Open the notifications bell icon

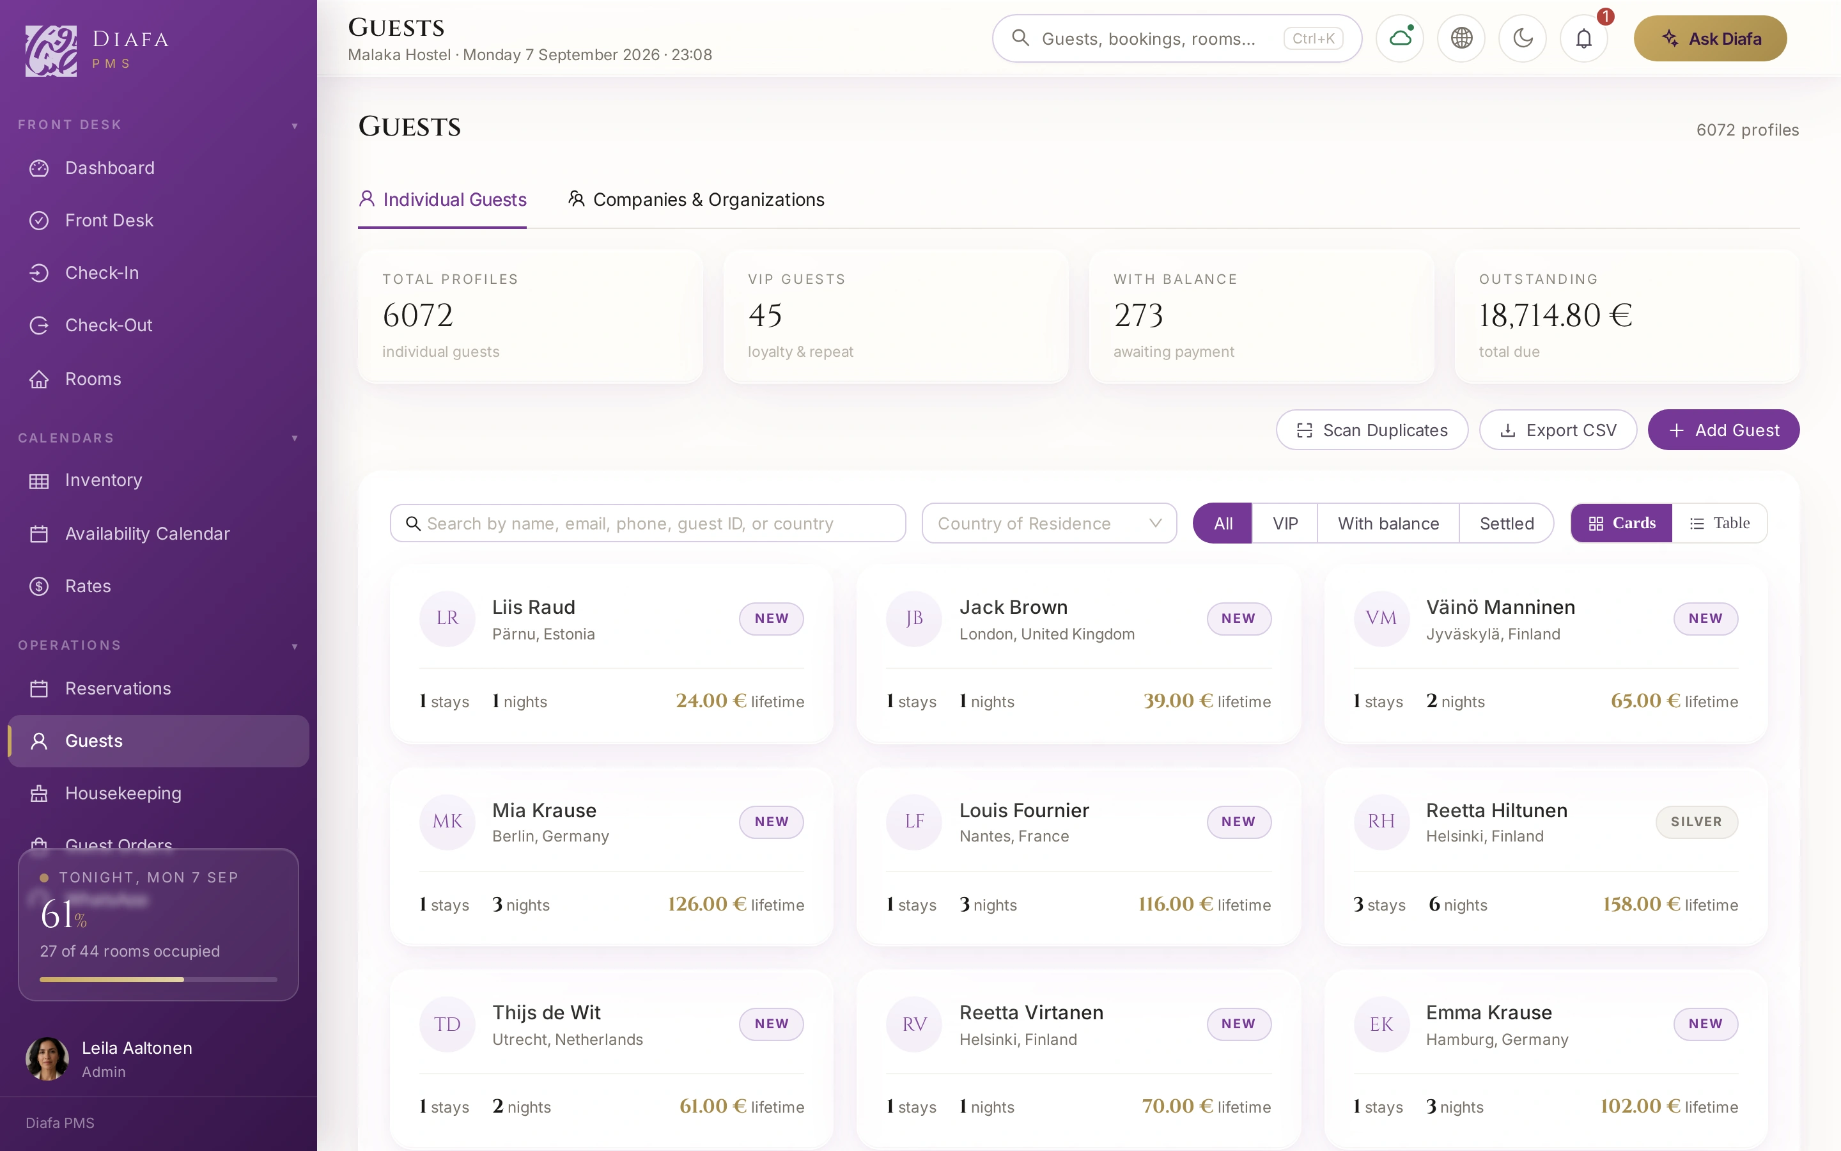click(x=1583, y=38)
